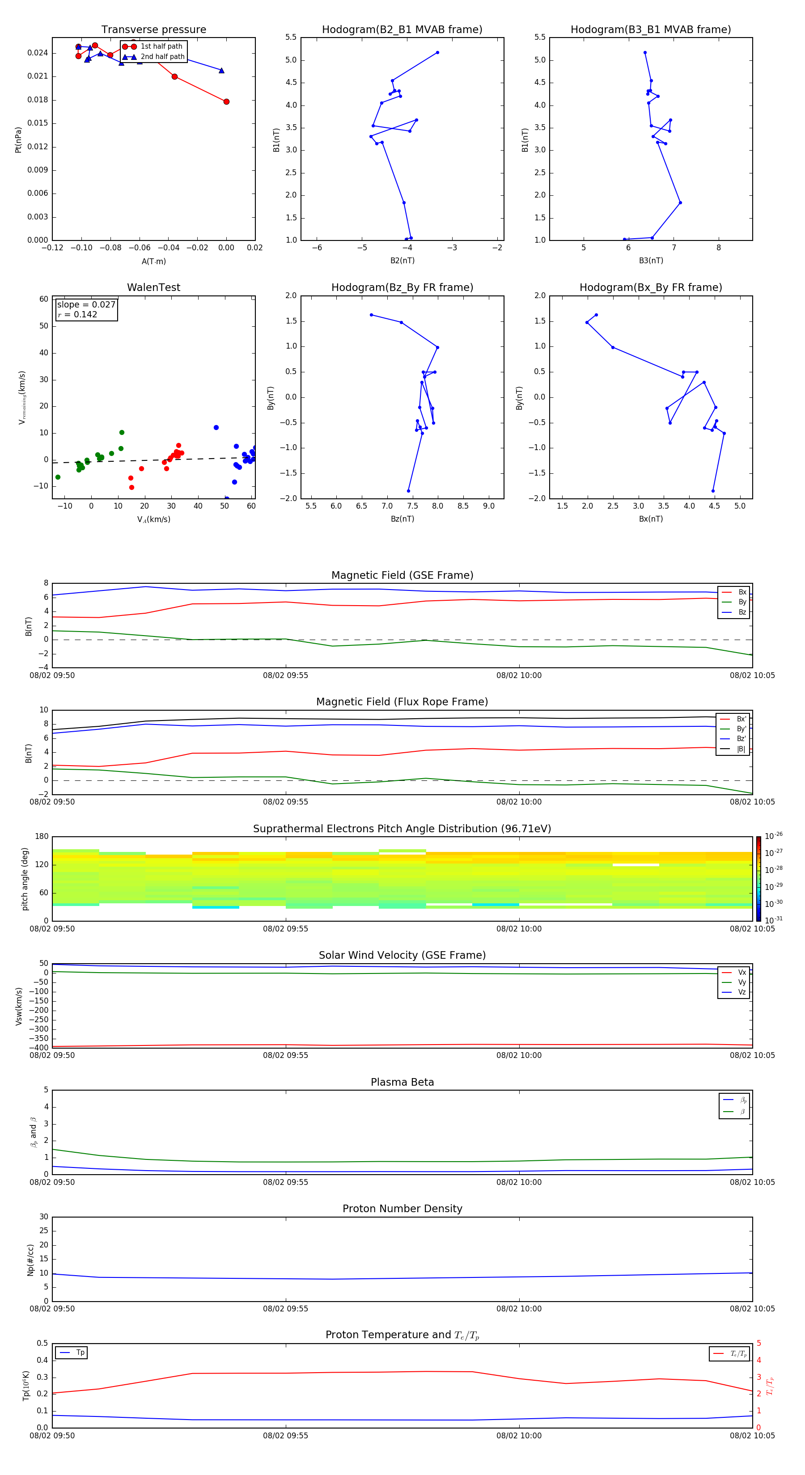Click the 'Proton Number Density' title
805x1475 pixels.
pyautogui.click(x=402, y=1209)
